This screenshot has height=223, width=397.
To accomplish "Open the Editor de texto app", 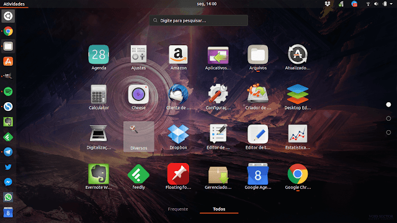I will point(258,134).
